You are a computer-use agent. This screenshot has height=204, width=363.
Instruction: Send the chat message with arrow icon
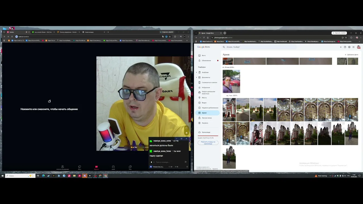186,162
